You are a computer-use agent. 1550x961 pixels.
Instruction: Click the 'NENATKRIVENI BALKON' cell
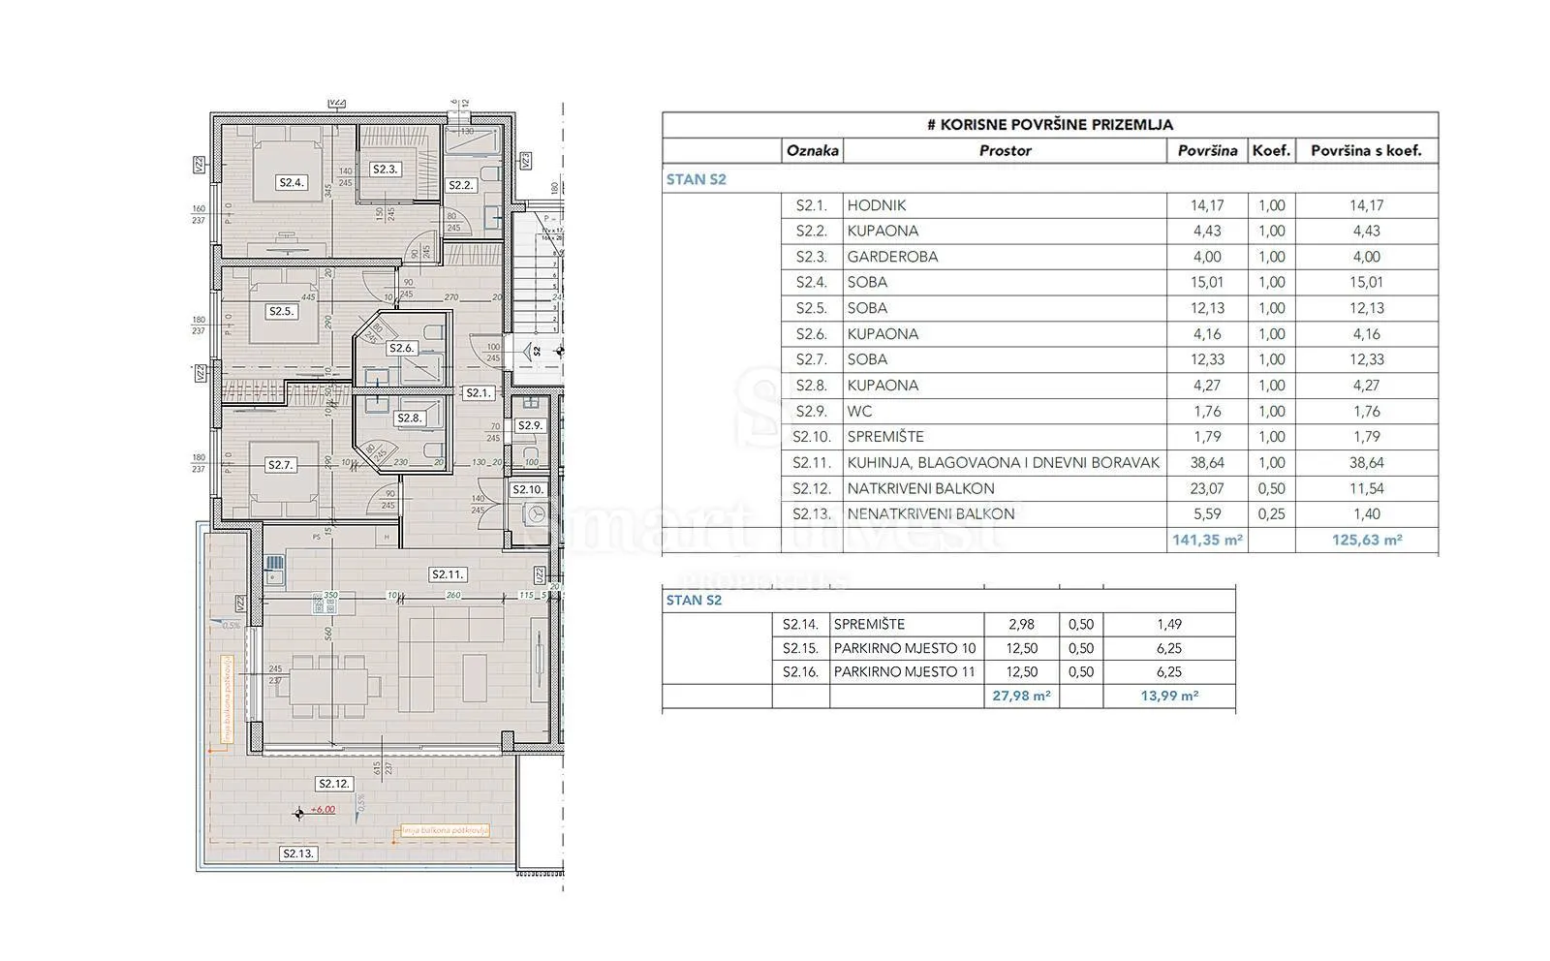click(931, 513)
